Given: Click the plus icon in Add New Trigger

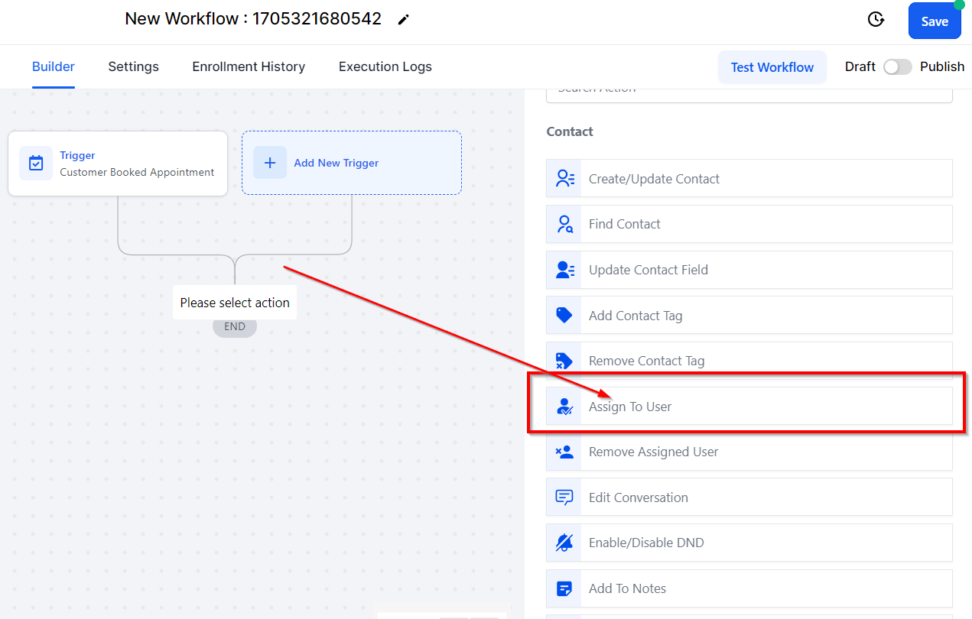Looking at the screenshot, I should 270,163.
